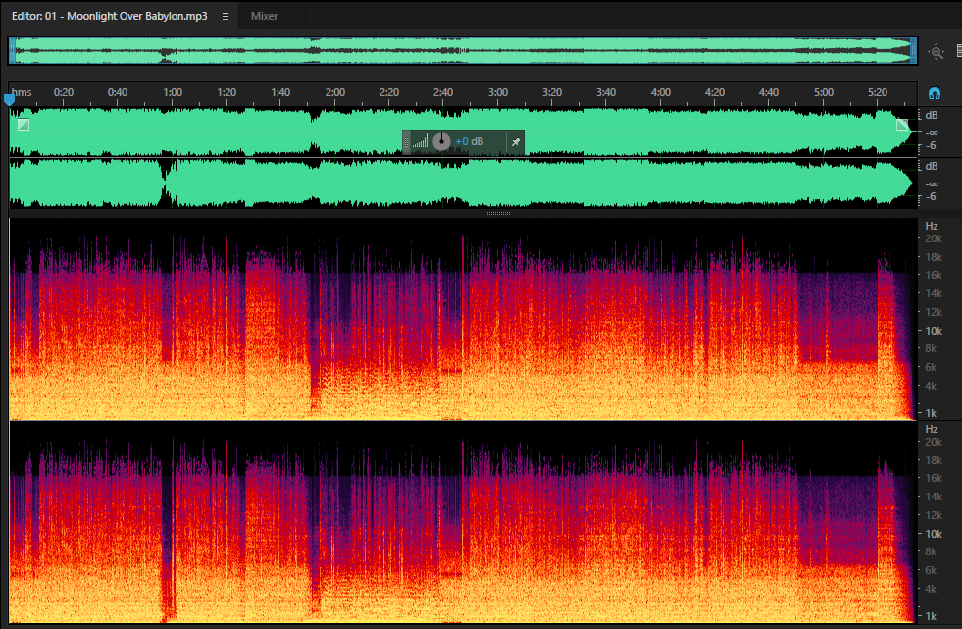
Task: Click the 3:20 mark on the ruler
Action: pos(551,92)
